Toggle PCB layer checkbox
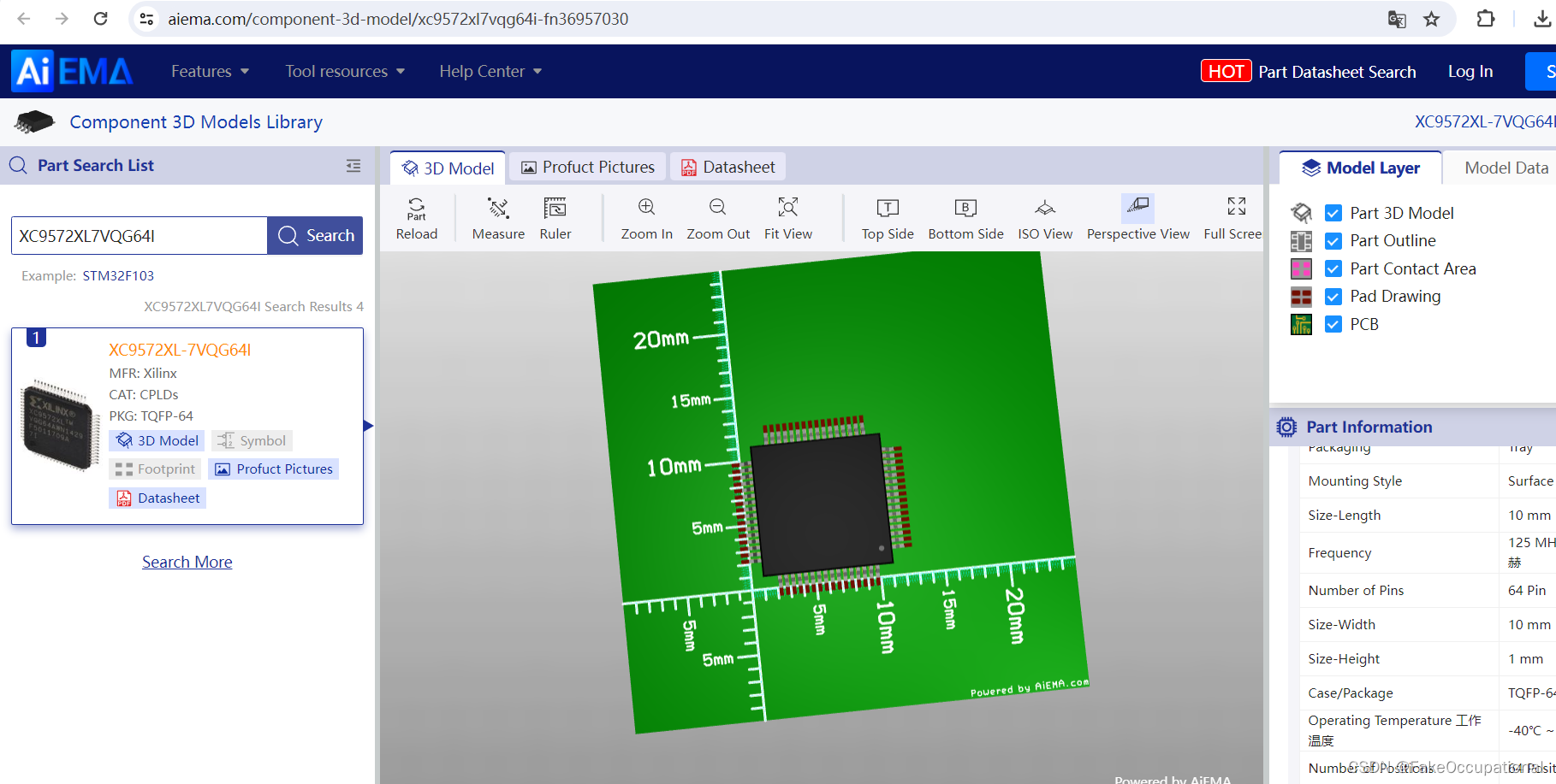This screenshot has height=784, width=1556. click(x=1333, y=324)
